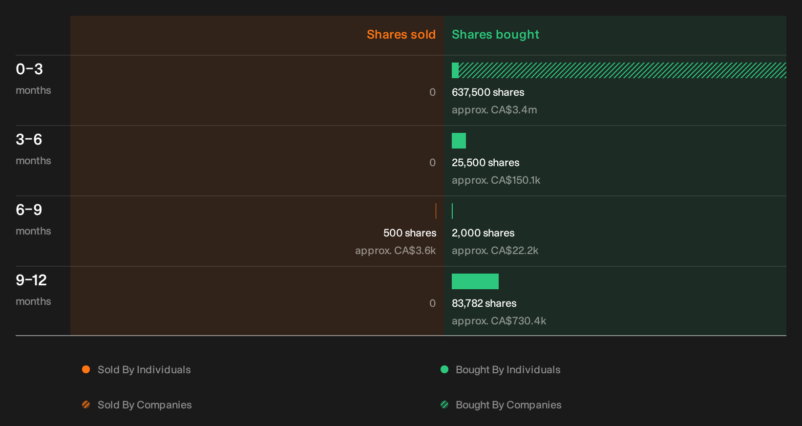Click the 500 shares sold value
The height and width of the screenshot is (426, 802).
point(410,233)
